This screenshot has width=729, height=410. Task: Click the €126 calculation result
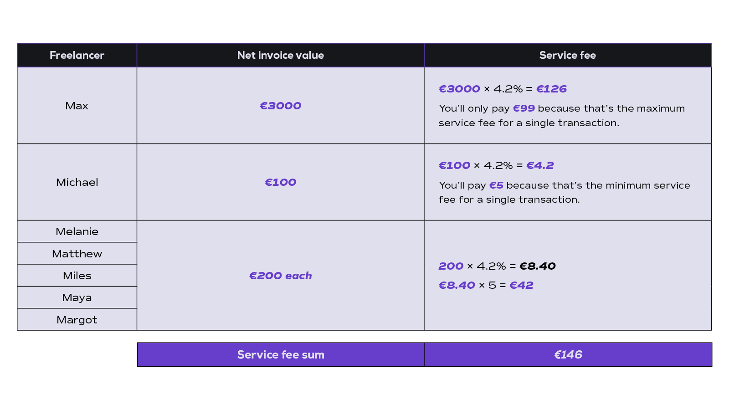(551, 89)
